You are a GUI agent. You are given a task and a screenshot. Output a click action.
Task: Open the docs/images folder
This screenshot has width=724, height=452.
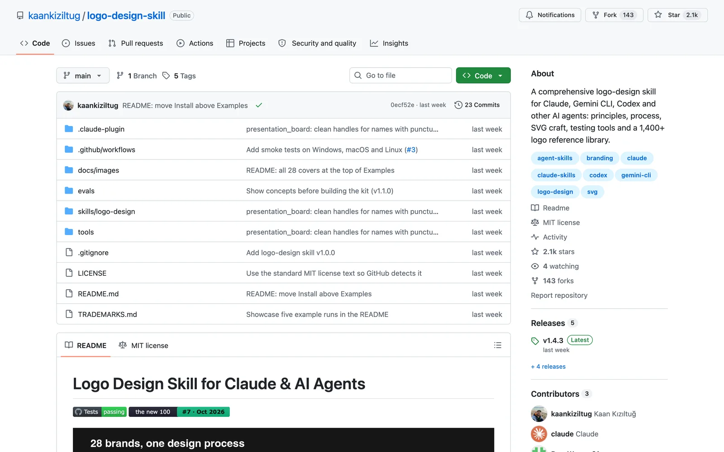98,170
